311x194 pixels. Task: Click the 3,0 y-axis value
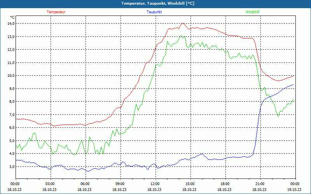click(x=12, y=166)
